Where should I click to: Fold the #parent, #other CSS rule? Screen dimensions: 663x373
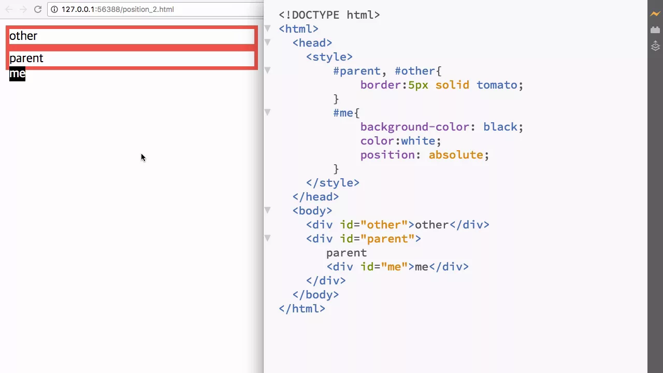point(267,70)
